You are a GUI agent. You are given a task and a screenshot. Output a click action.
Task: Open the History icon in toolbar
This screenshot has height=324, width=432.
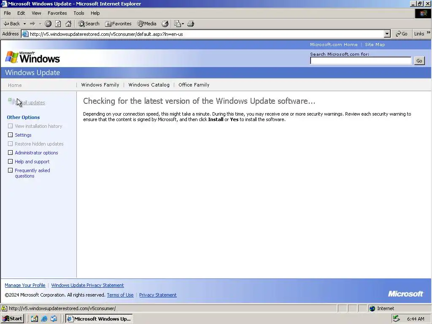[165, 24]
